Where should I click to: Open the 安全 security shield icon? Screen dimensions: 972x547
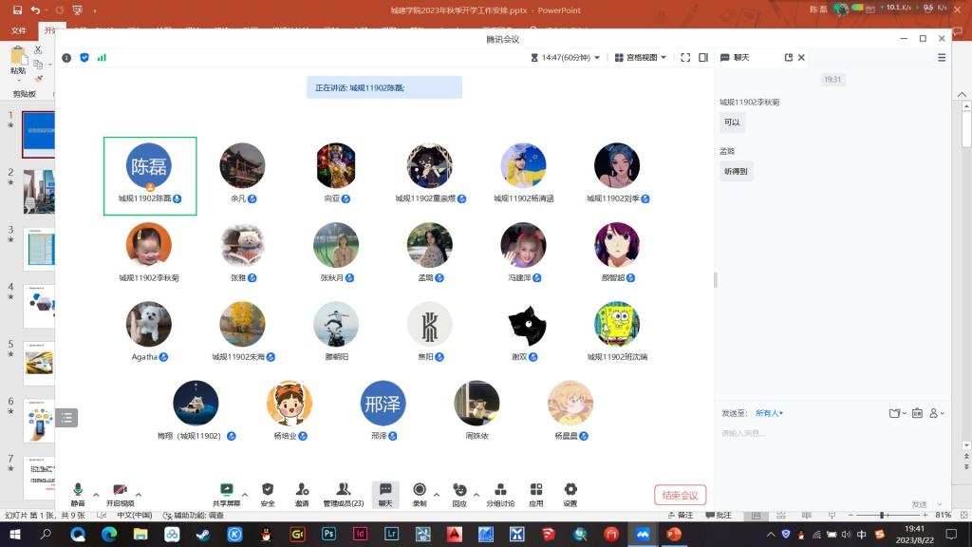268,493
